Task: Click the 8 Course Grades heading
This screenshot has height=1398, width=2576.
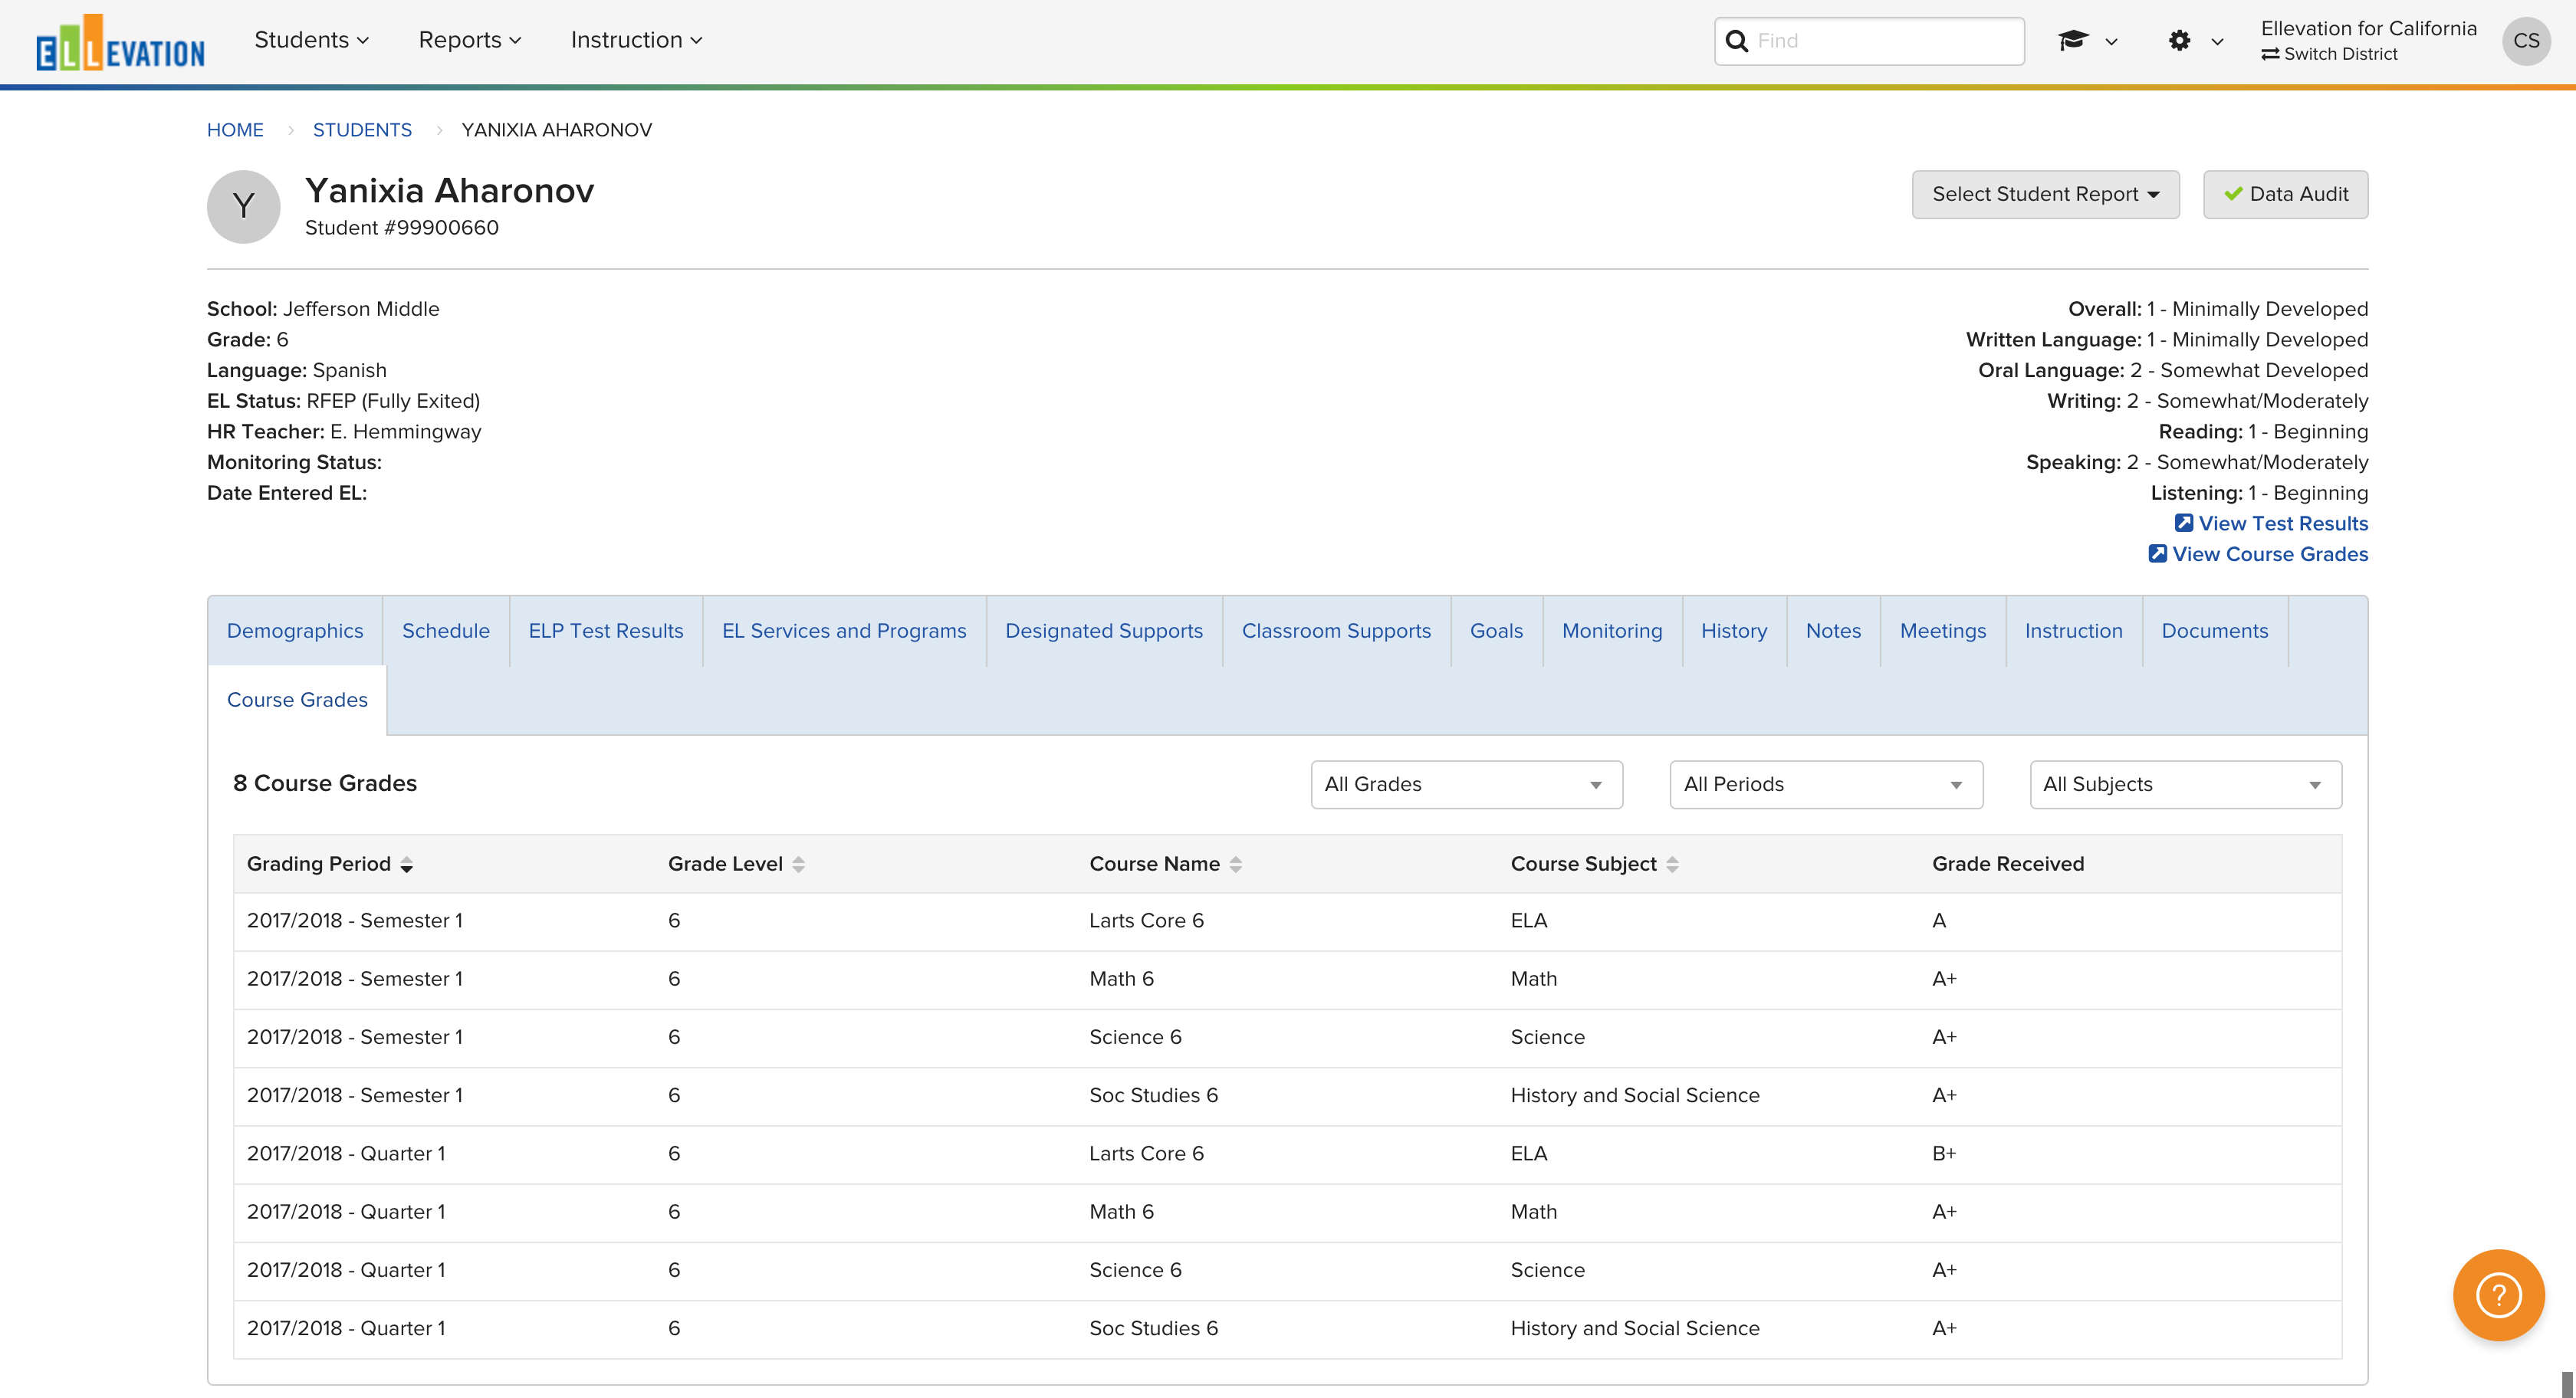Action: click(x=325, y=784)
